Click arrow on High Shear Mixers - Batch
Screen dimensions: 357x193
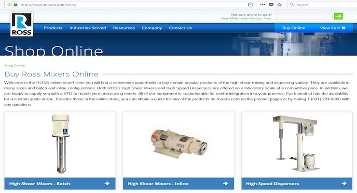107,183
